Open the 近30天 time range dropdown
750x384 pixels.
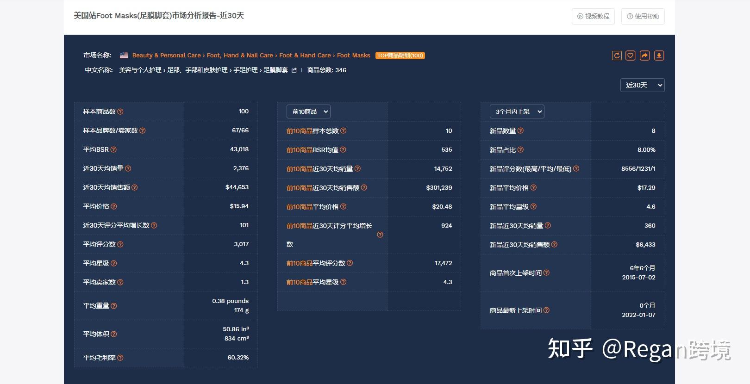click(642, 85)
